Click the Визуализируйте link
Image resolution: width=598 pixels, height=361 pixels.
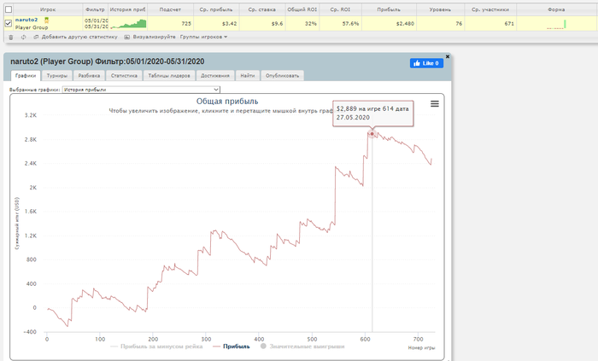[154, 37]
